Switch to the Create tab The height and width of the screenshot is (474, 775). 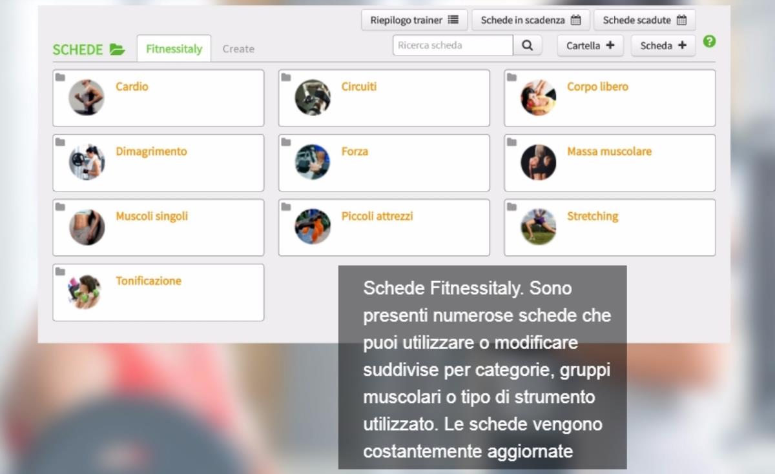[238, 49]
